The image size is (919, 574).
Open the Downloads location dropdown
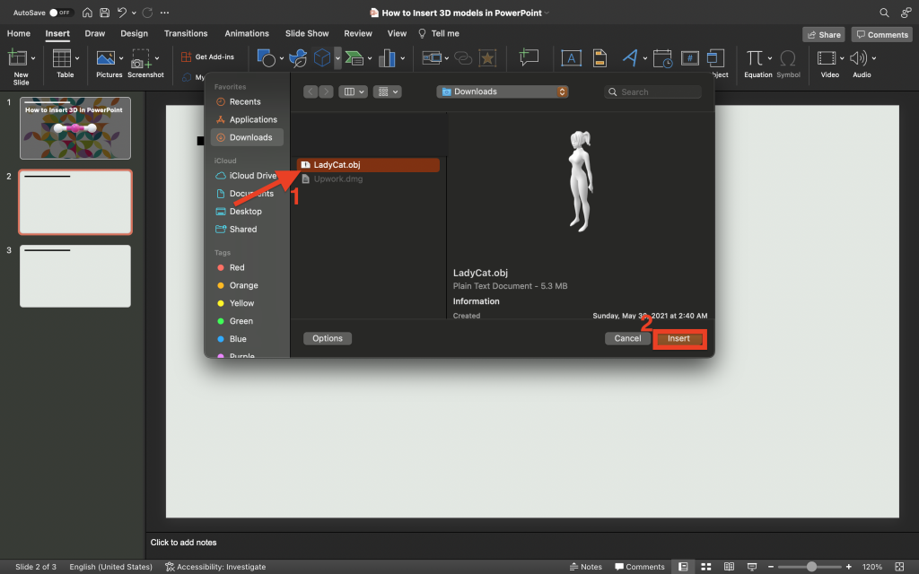(x=502, y=91)
